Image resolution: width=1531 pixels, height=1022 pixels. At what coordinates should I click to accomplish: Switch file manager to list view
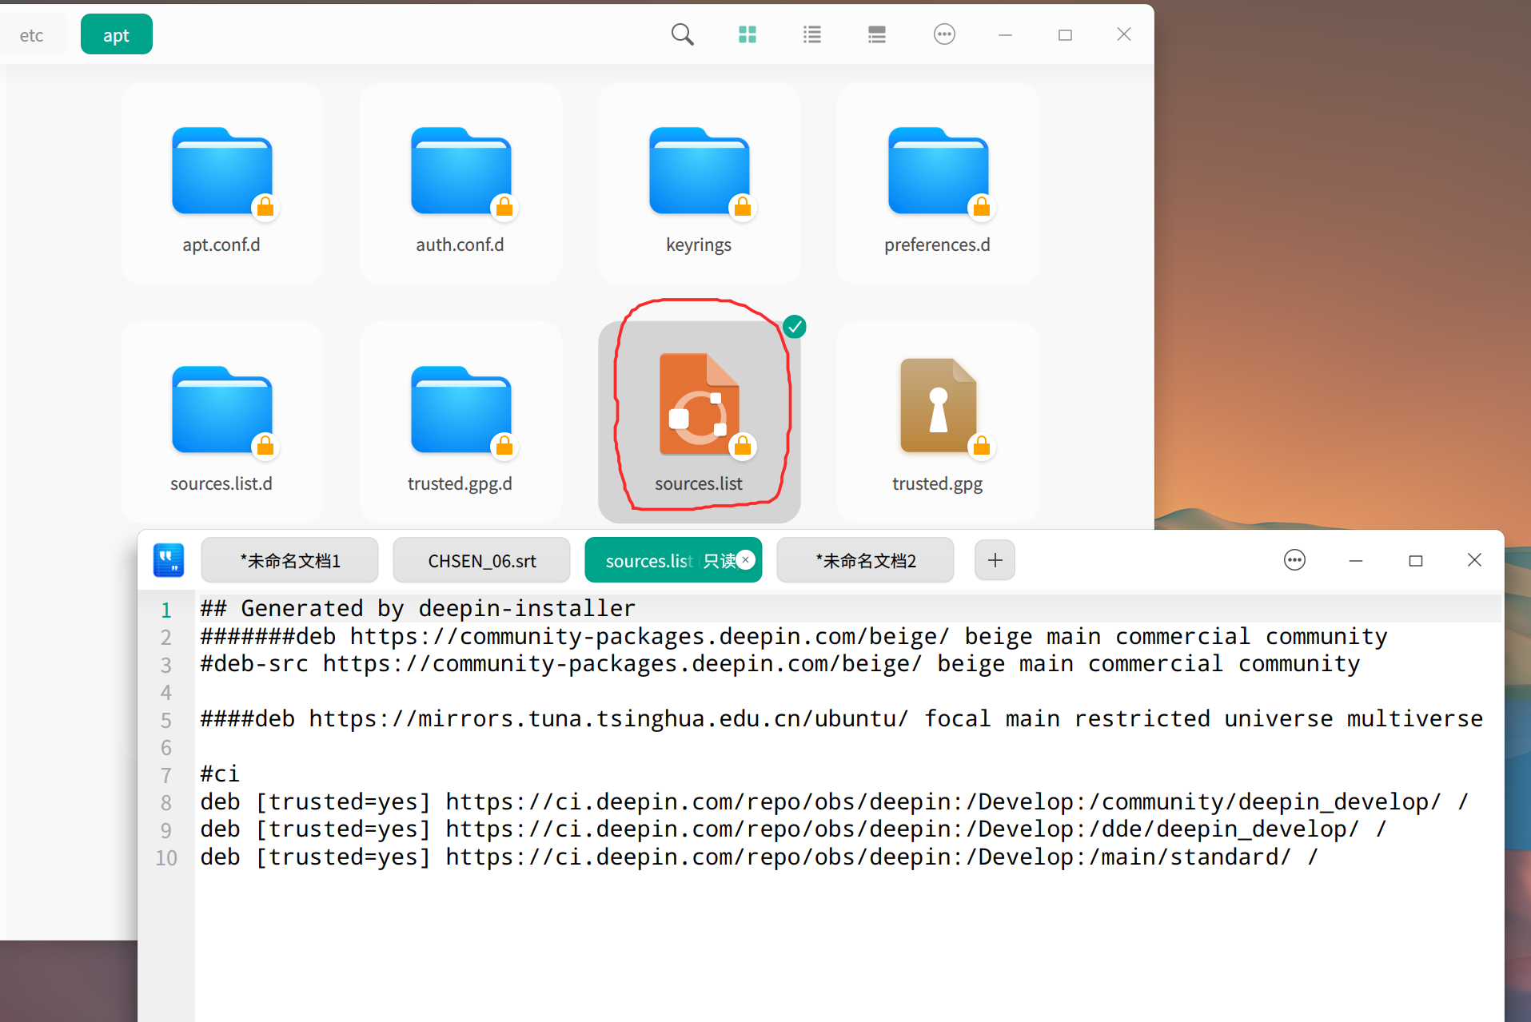[812, 34]
